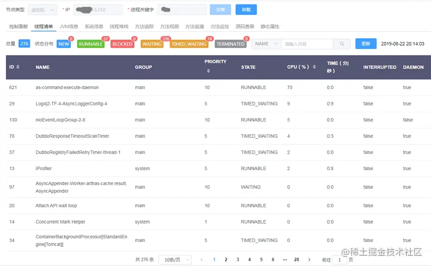Switch to the 方法追溯 tab
The height and width of the screenshot is (266, 431).
(x=195, y=26)
